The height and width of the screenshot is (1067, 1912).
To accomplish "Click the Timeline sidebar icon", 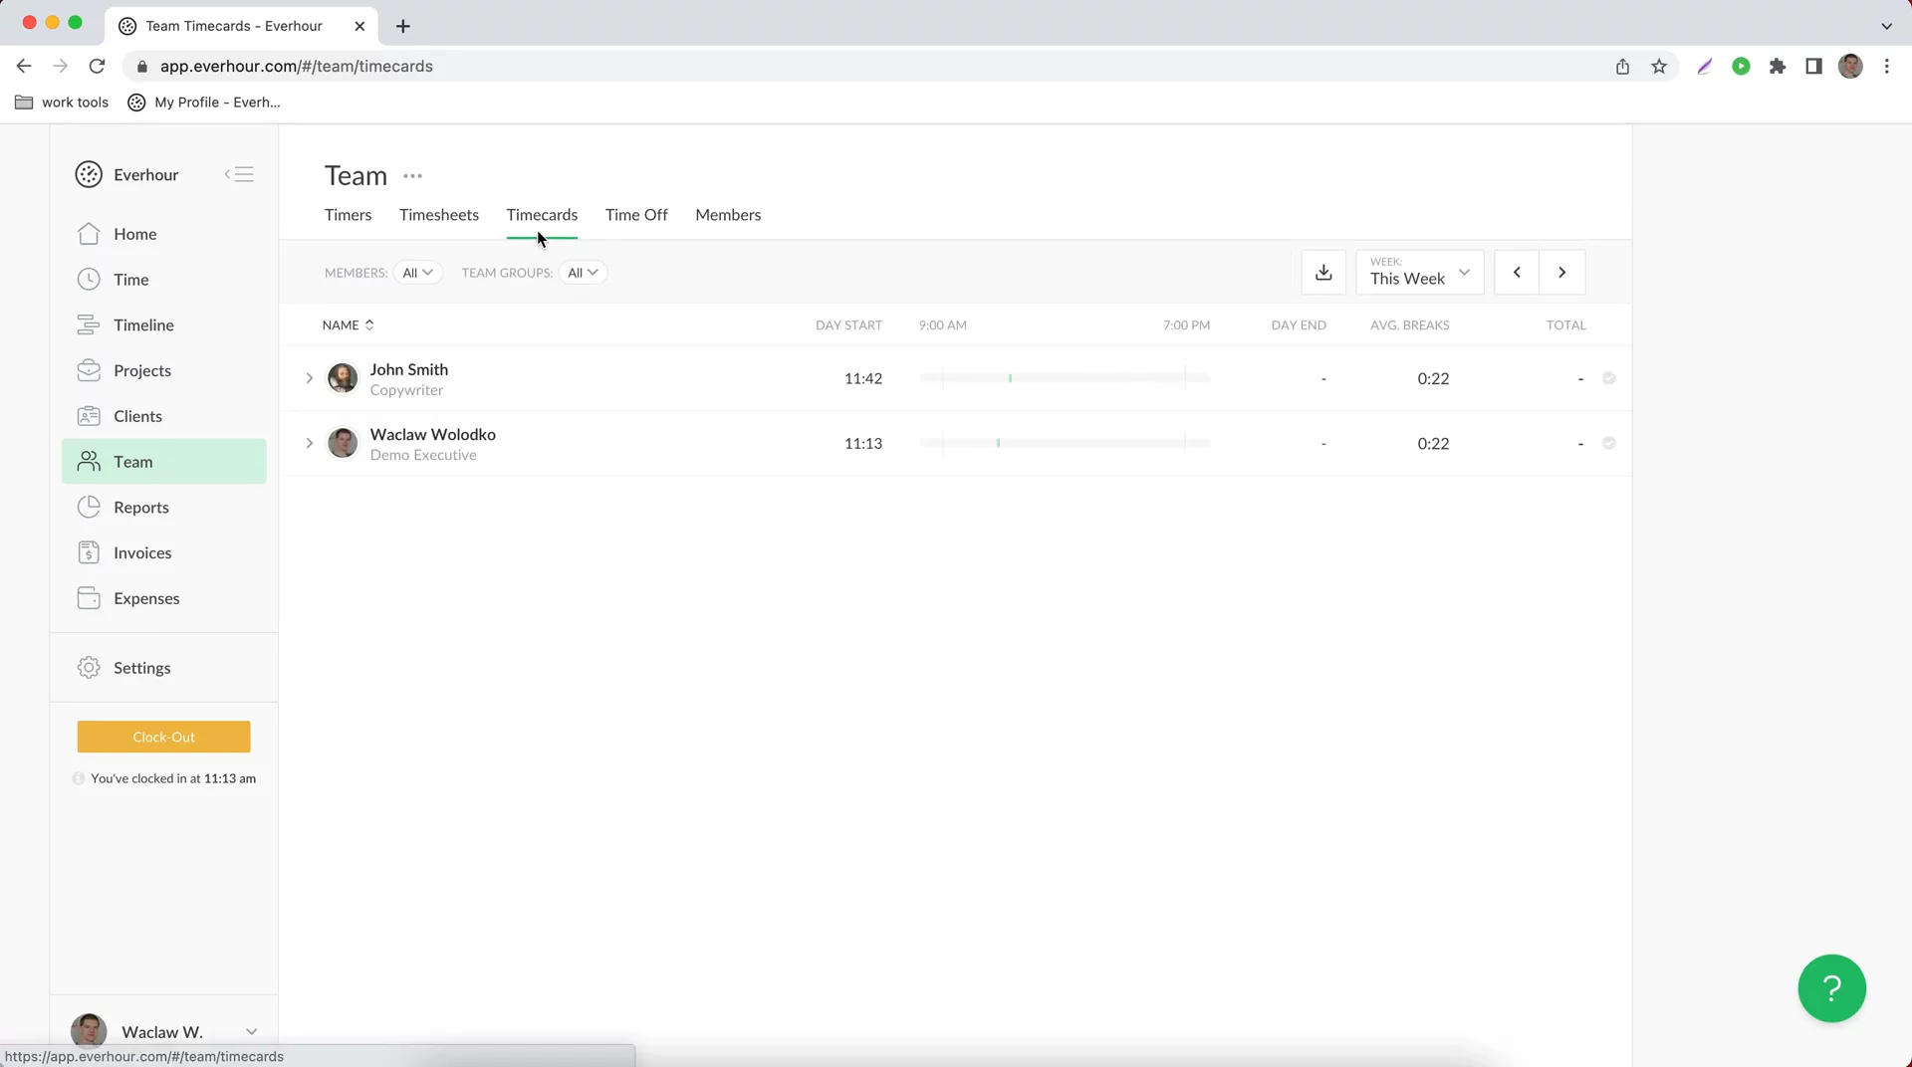I will coord(89,325).
